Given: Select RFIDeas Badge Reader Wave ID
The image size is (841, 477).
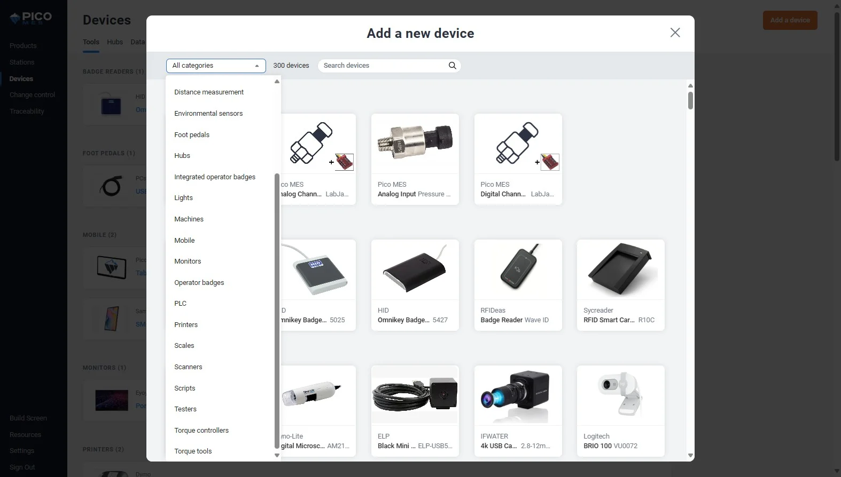Looking at the screenshot, I should 518,285.
